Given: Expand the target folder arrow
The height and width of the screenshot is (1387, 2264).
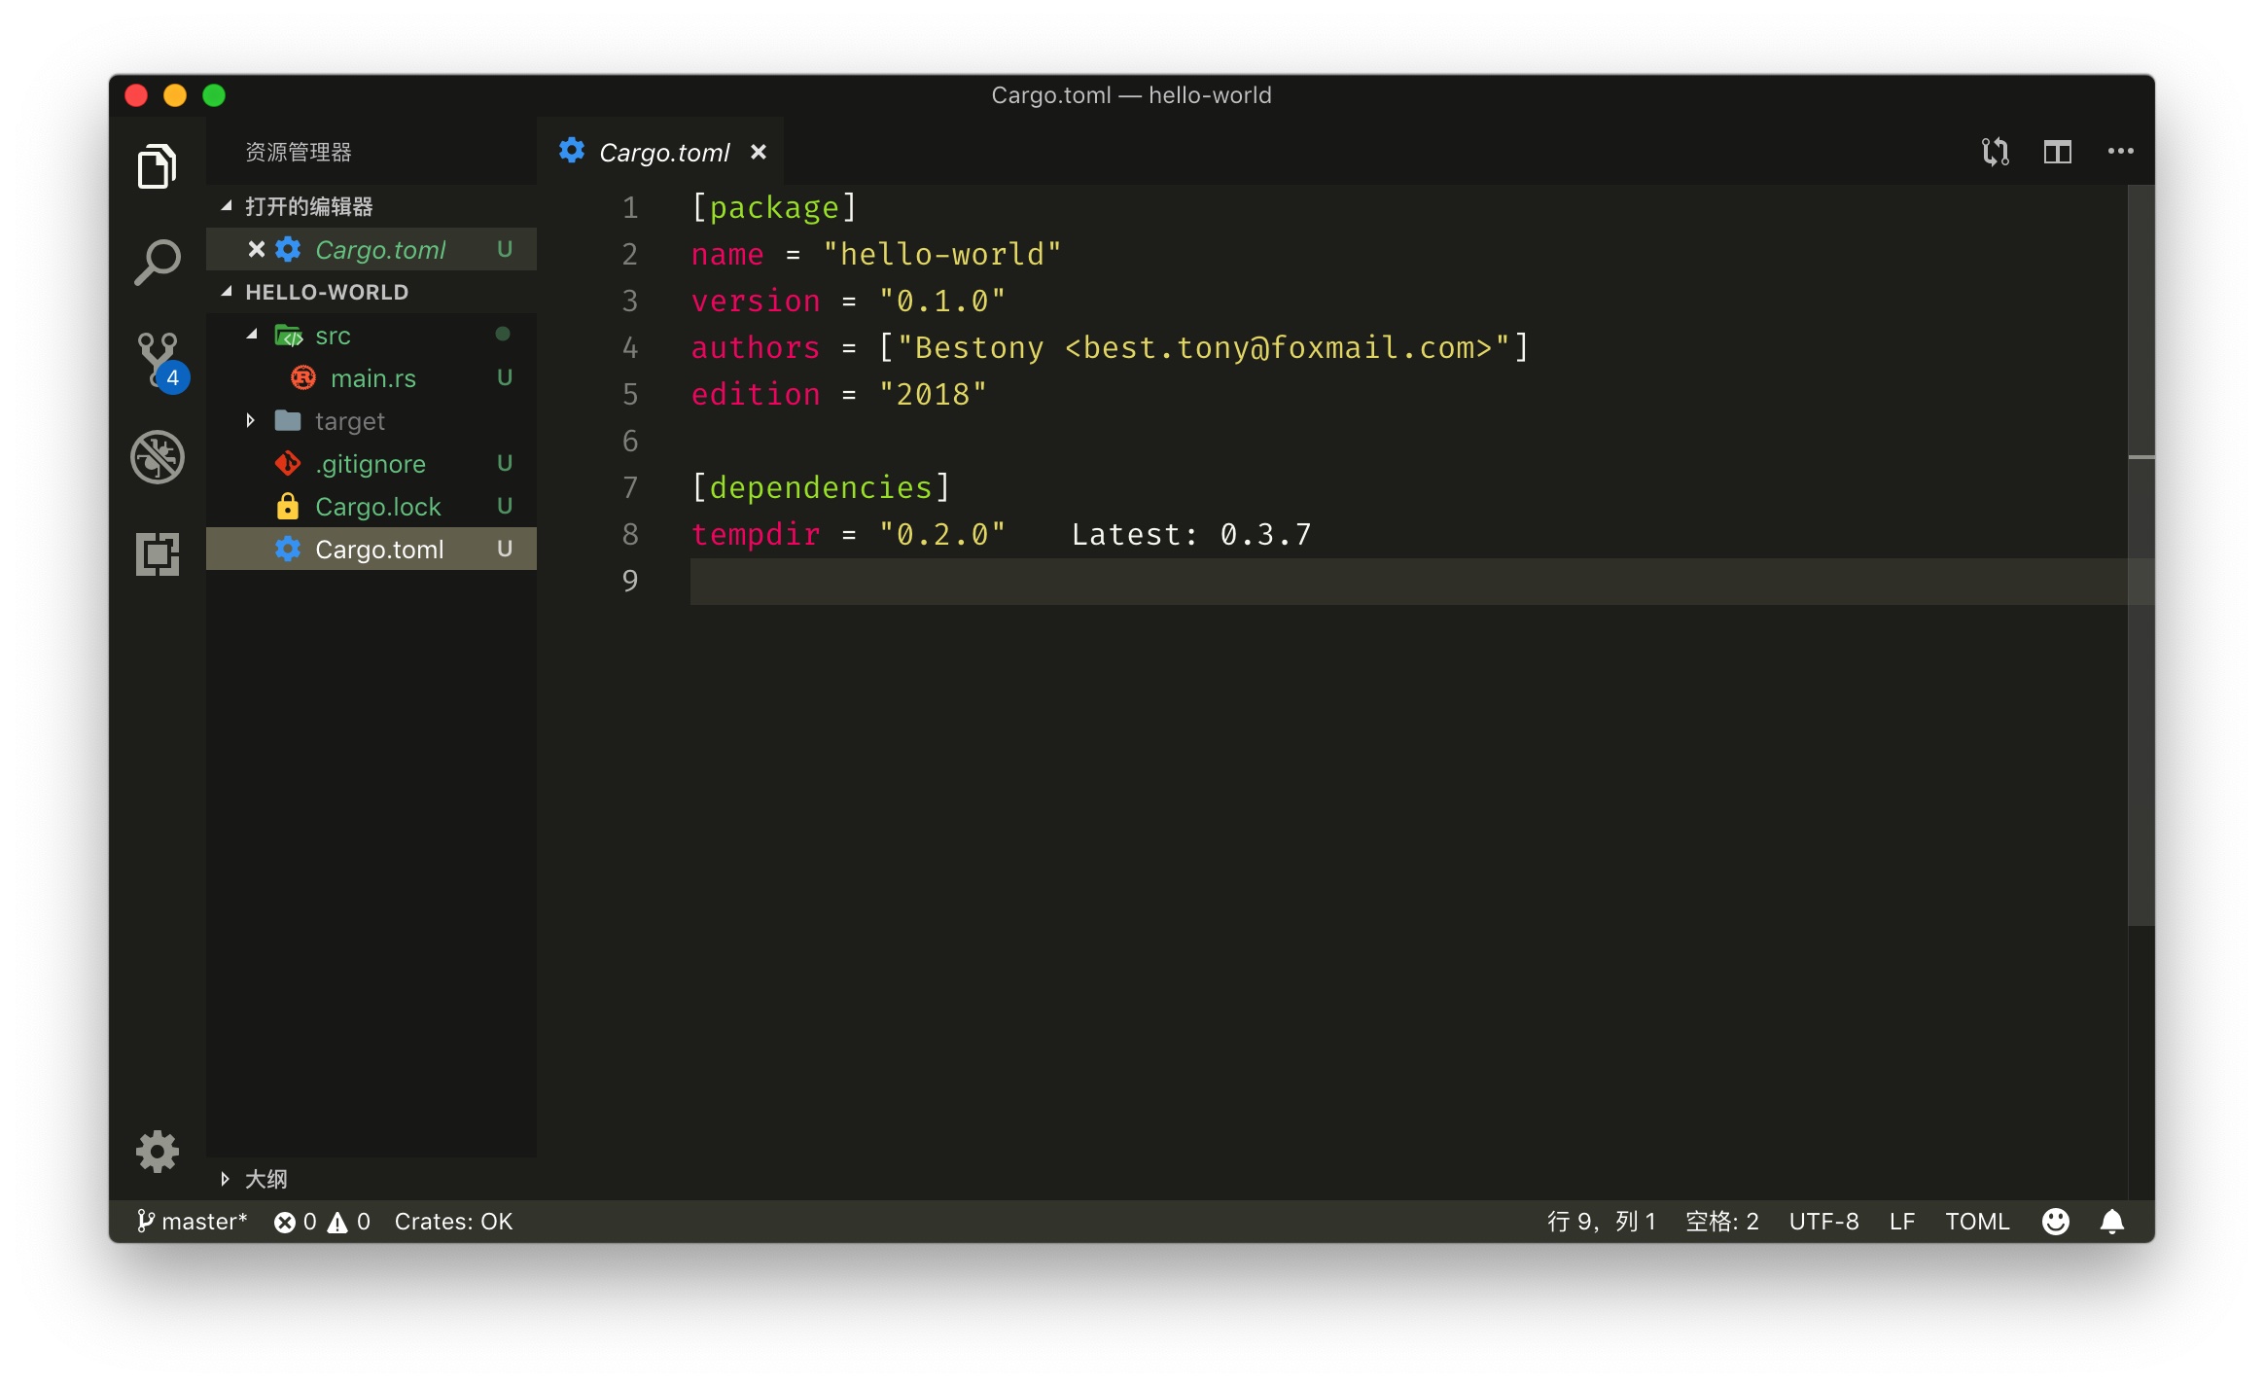Looking at the screenshot, I should coord(251,420).
